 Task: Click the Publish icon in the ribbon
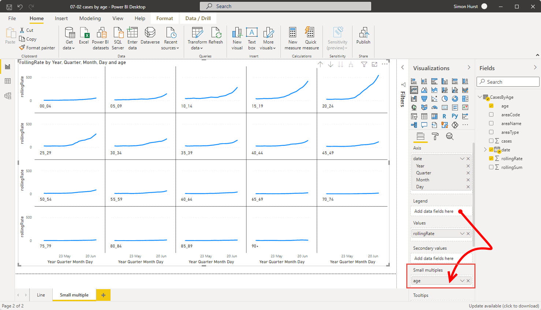pyautogui.click(x=363, y=36)
